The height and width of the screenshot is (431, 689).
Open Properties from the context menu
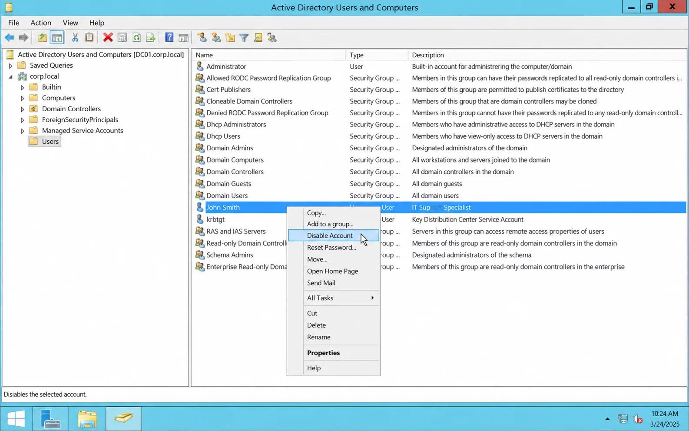[x=334, y=353]
